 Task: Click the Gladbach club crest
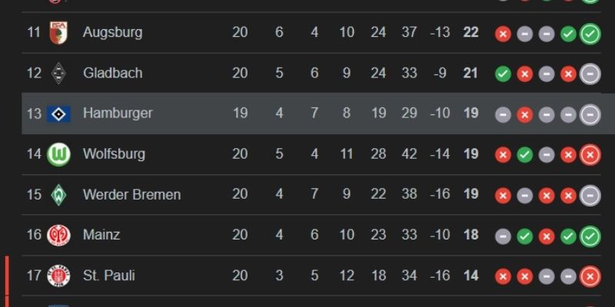[58, 74]
